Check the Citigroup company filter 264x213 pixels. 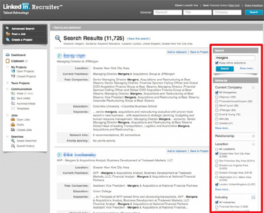coord(216,97)
